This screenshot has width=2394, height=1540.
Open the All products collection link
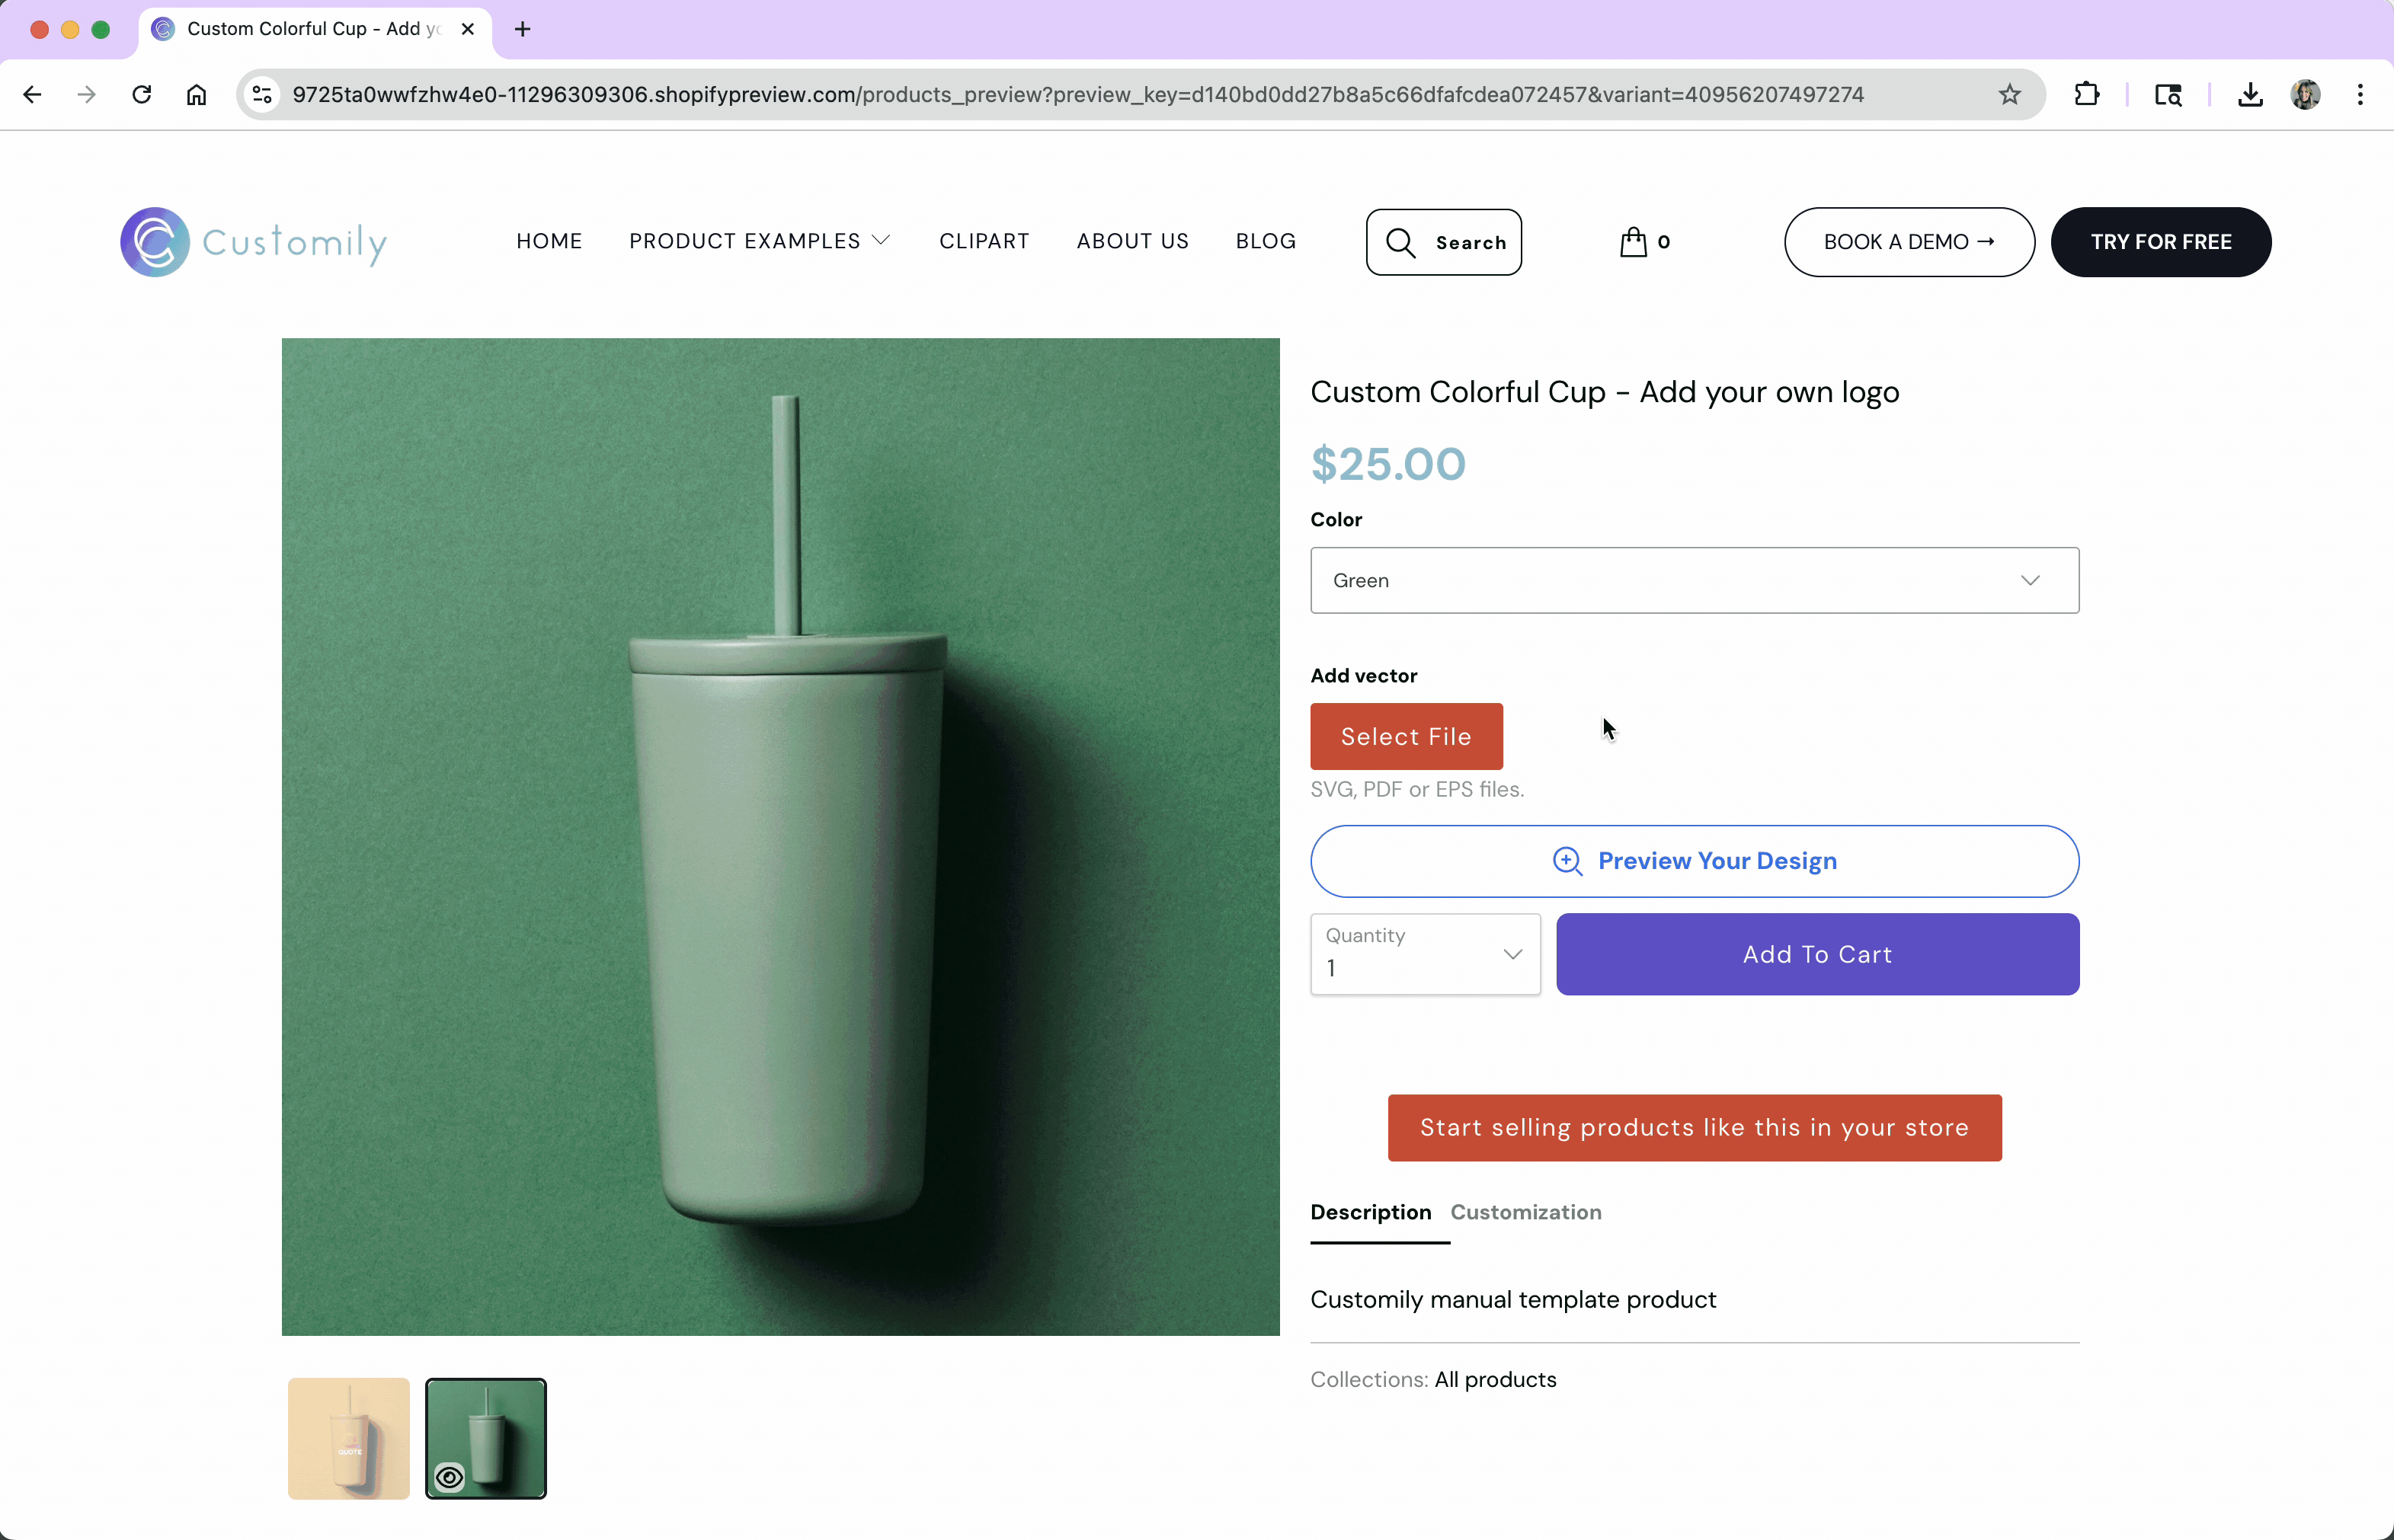pyautogui.click(x=1495, y=1379)
